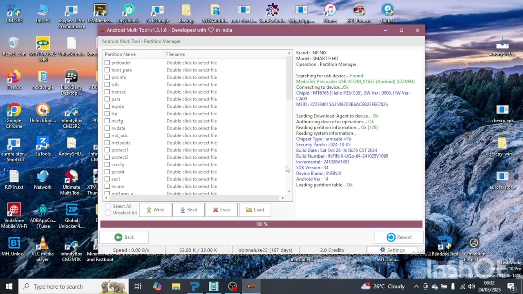The height and width of the screenshot is (294, 523).
Task: Click the horizontal scrollbar right arrow
Action: coord(283,198)
